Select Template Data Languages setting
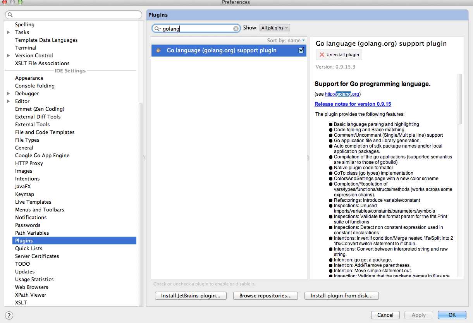The image size is (473, 323). pos(46,40)
